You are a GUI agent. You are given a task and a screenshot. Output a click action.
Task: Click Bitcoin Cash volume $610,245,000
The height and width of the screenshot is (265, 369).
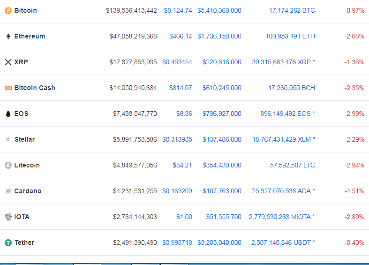click(x=222, y=88)
